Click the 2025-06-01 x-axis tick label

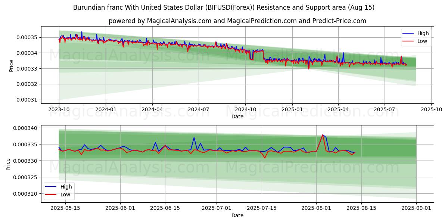(121, 208)
